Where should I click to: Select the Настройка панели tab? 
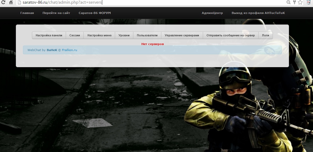click(49, 35)
